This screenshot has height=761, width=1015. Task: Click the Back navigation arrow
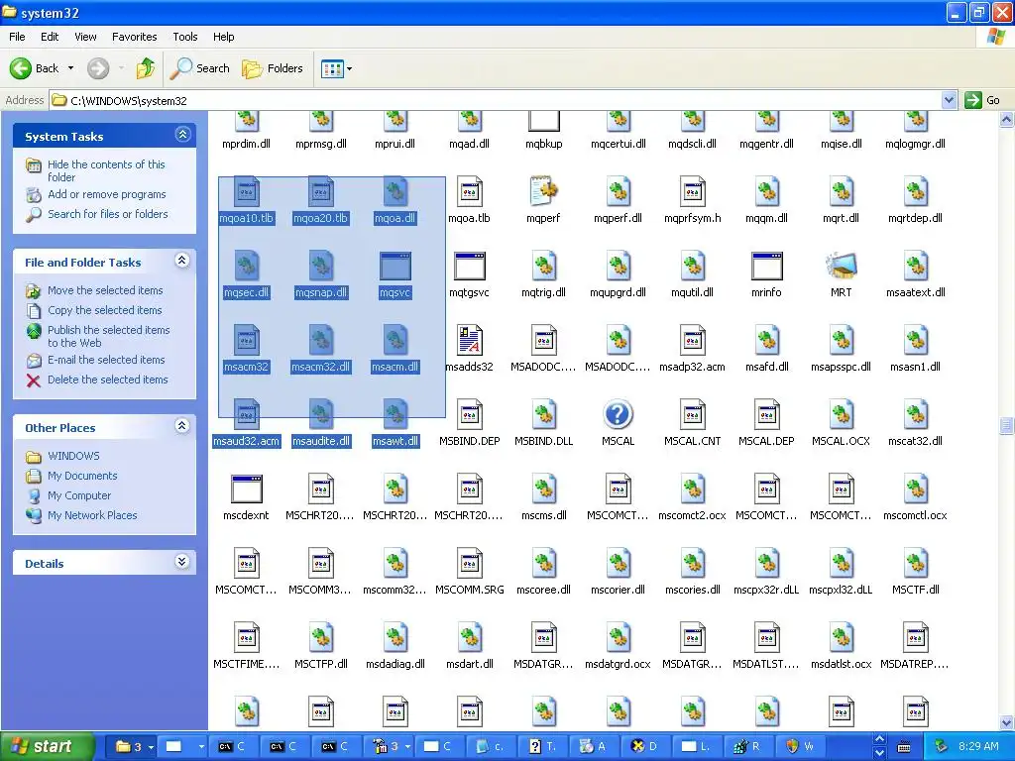pyautogui.click(x=21, y=68)
